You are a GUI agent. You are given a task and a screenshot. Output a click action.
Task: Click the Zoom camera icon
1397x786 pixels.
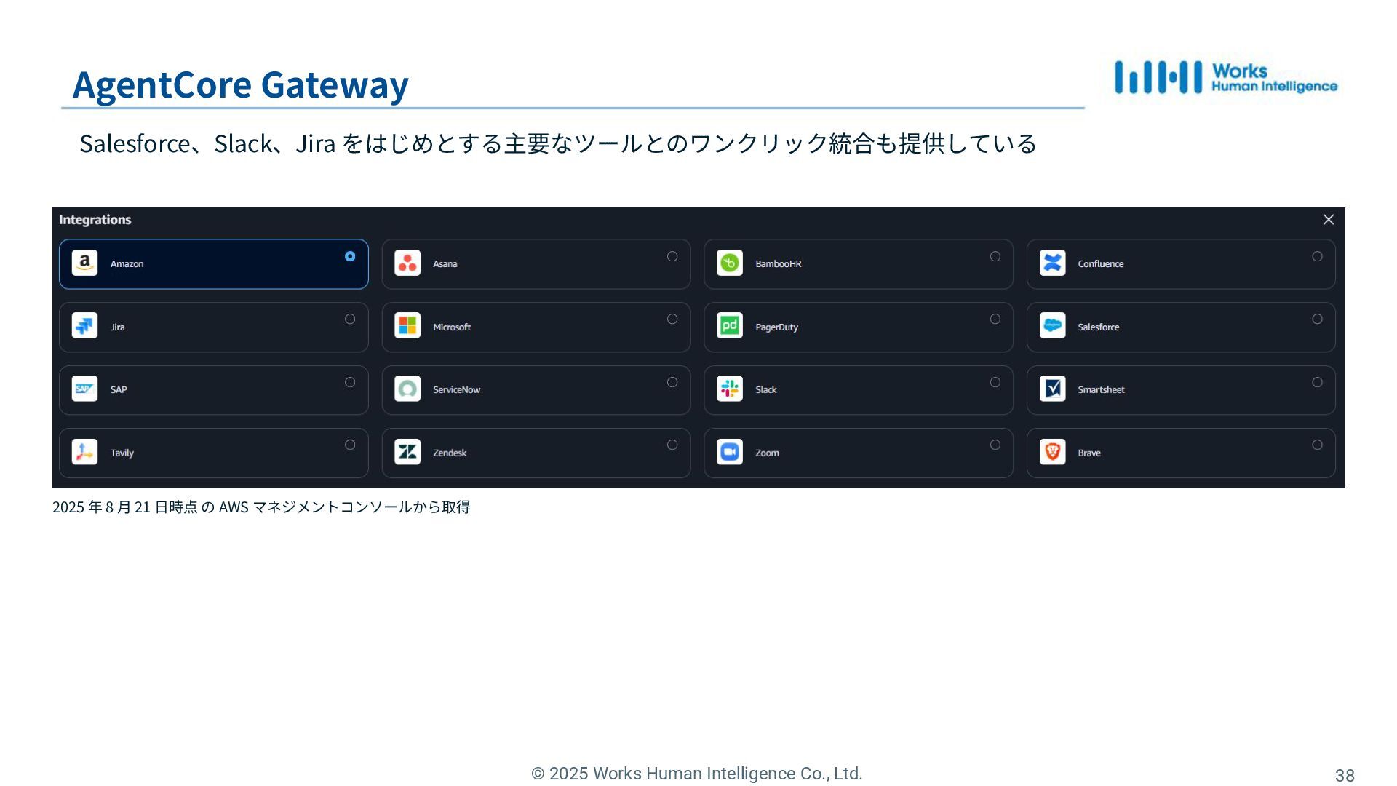click(x=730, y=451)
